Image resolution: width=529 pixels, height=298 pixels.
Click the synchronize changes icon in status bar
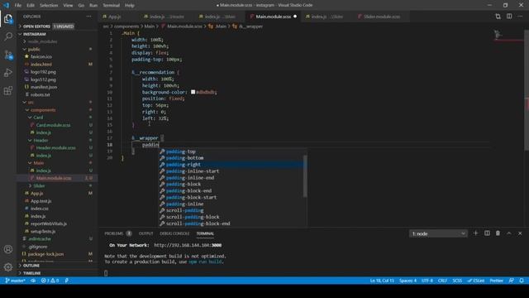coord(33,281)
